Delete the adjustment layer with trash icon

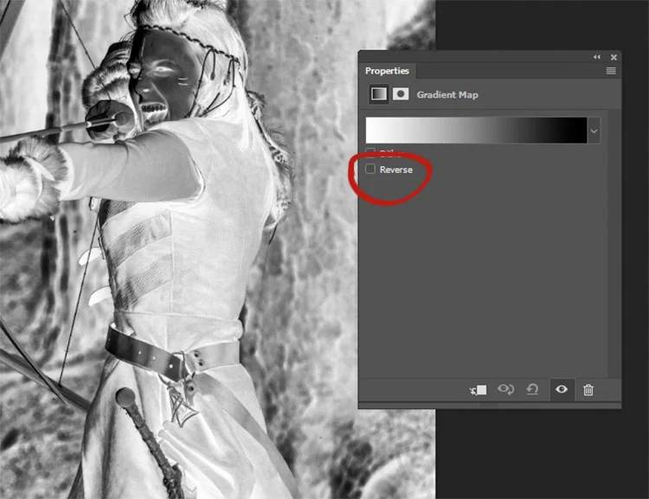click(x=588, y=390)
